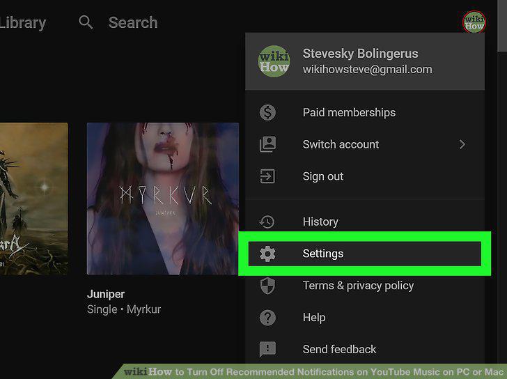This screenshot has height=379, width=507.
Task: Click the Stevesky Bolingerus account name
Action: (x=360, y=54)
